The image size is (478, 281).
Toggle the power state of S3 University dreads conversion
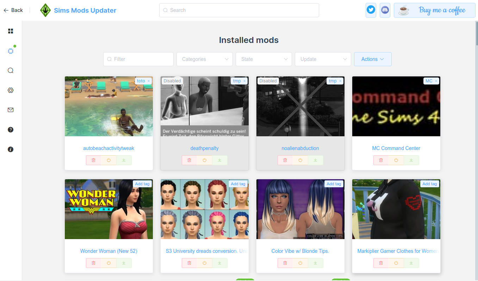point(205,263)
